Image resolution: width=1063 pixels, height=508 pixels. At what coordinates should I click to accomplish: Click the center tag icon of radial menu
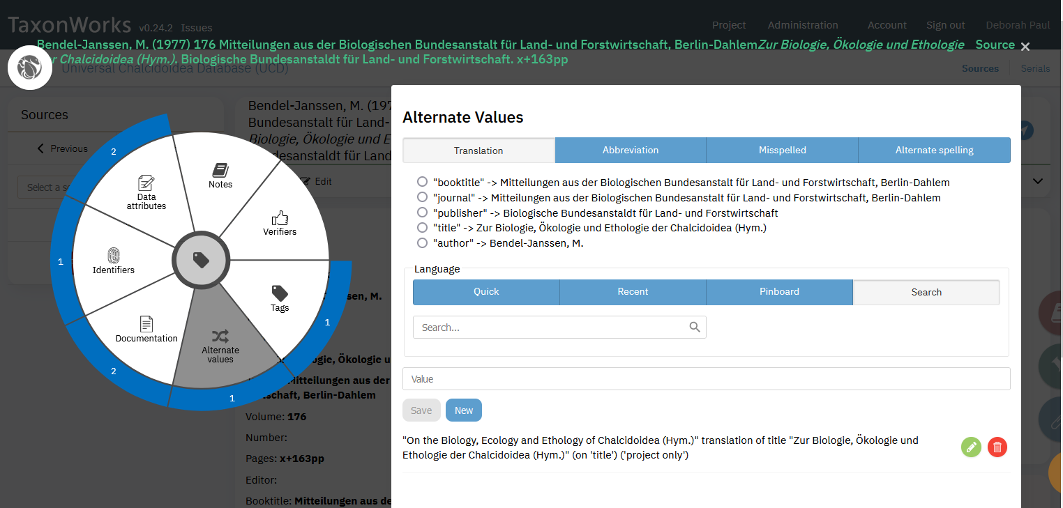pyautogui.click(x=201, y=260)
